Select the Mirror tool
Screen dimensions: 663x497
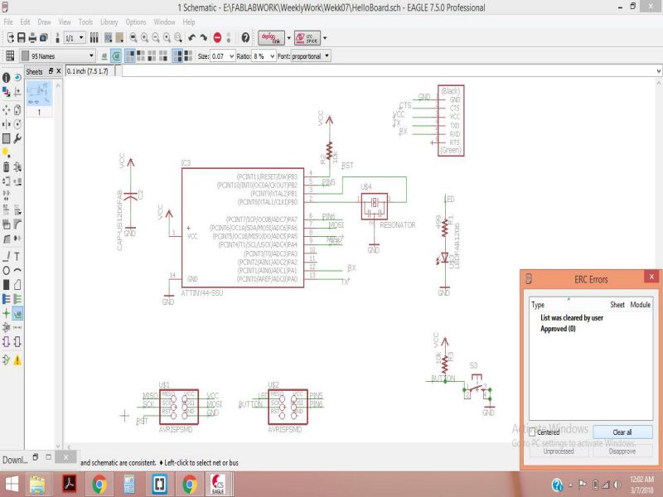click(6, 124)
